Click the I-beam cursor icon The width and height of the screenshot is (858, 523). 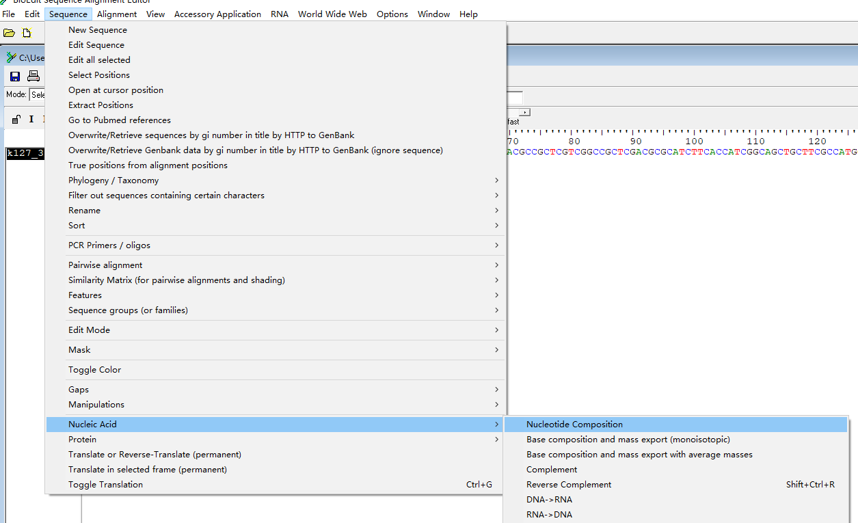tap(31, 119)
